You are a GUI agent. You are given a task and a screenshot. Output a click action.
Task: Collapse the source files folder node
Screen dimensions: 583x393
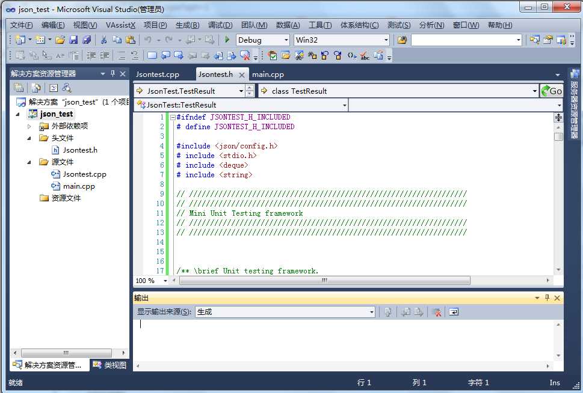pyautogui.click(x=29, y=162)
